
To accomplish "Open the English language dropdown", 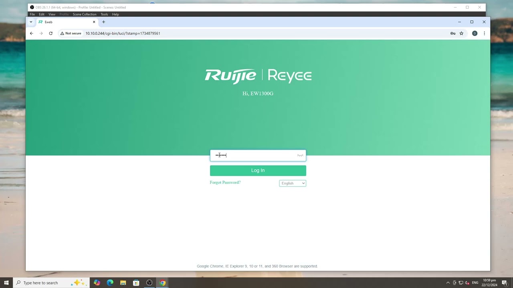I will (293, 183).
